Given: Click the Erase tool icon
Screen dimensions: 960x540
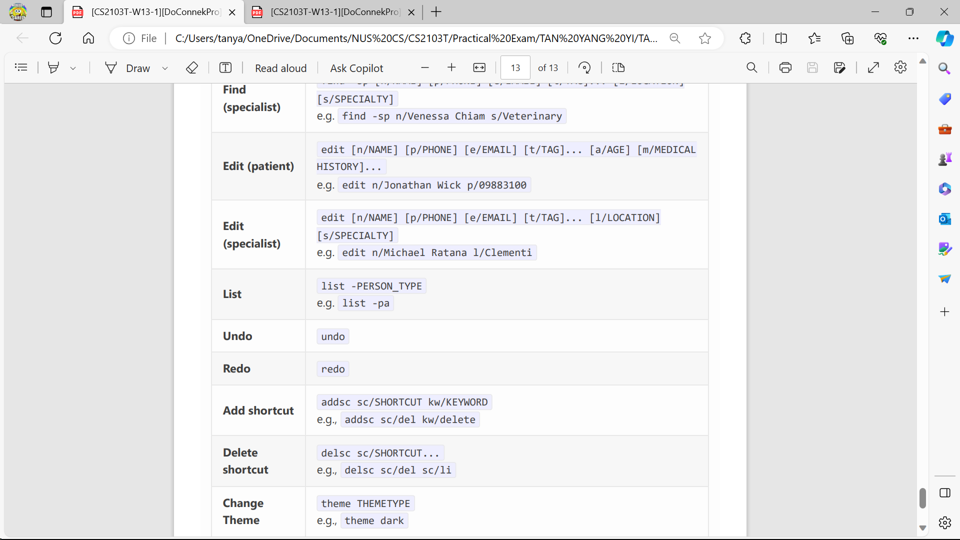Looking at the screenshot, I should [192, 68].
